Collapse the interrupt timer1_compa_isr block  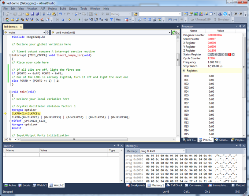point(10,55)
